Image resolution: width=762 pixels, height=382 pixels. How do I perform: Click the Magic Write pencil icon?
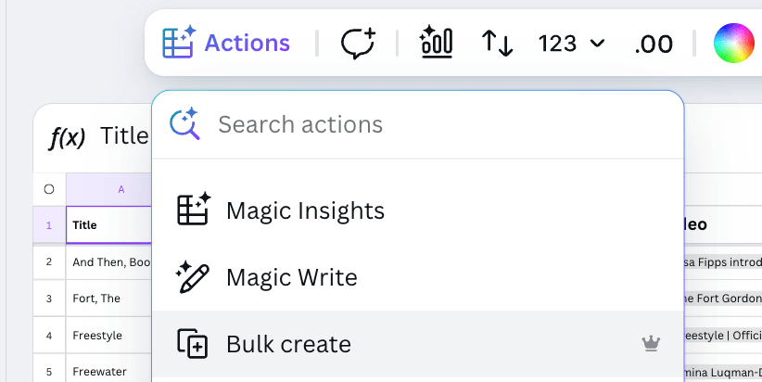tap(193, 277)
